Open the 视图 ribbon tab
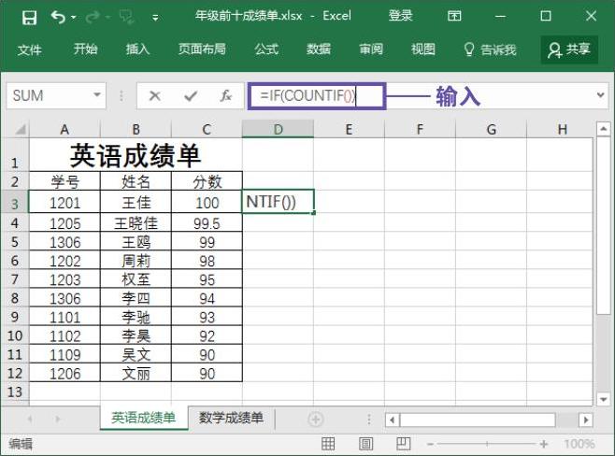The image size is (615, 456). [x=422, y=49]
